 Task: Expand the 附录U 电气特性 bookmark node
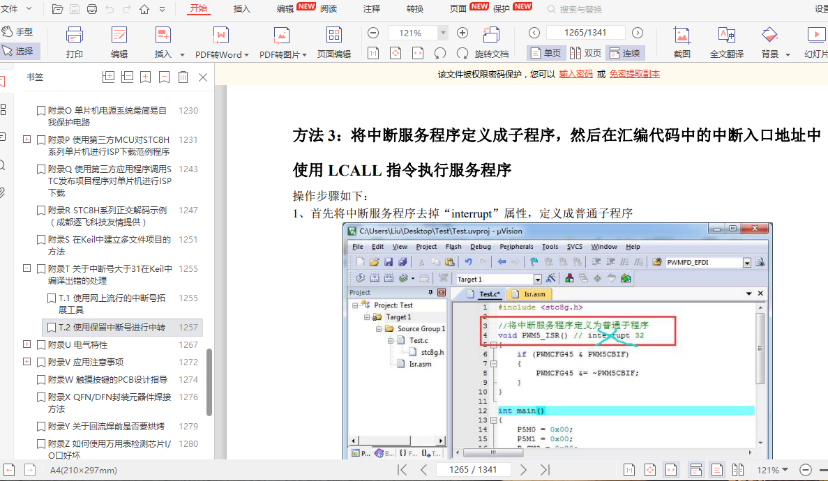click(27, 344)
